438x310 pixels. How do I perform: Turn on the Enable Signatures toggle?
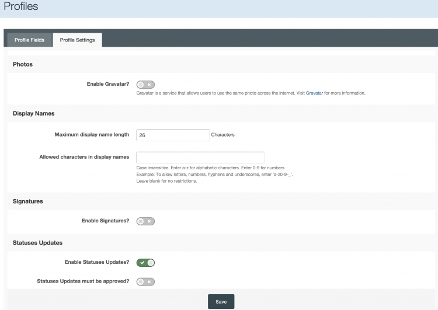coord(145,221)
